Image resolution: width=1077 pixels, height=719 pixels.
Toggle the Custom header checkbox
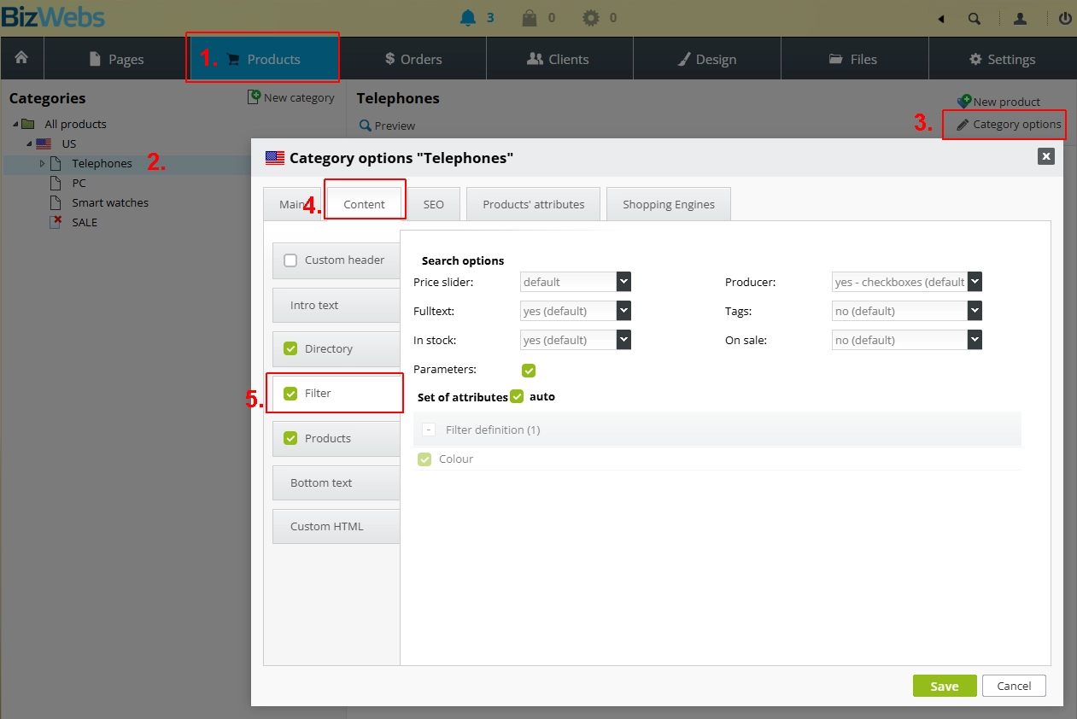point(290,260)
